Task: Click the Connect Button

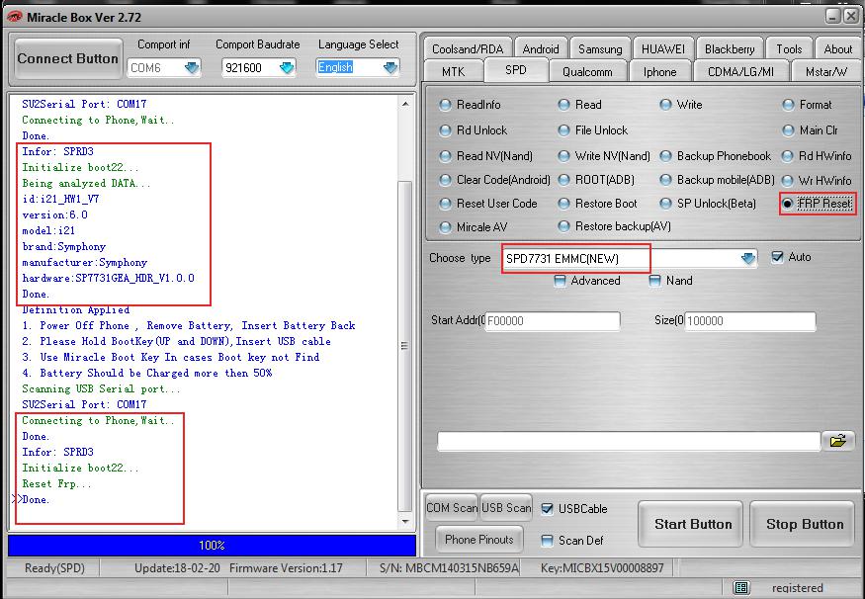Action: (x=68, y=58)
